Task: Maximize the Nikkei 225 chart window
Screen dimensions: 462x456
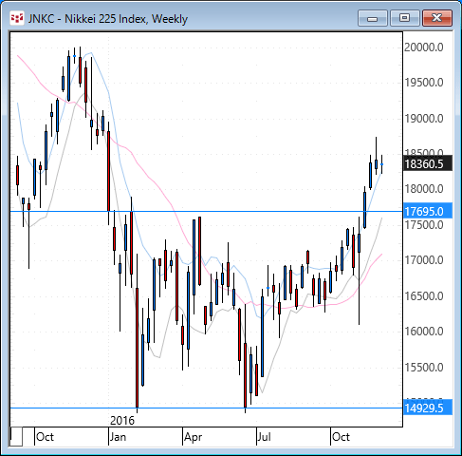Action: tap(404, 18)
